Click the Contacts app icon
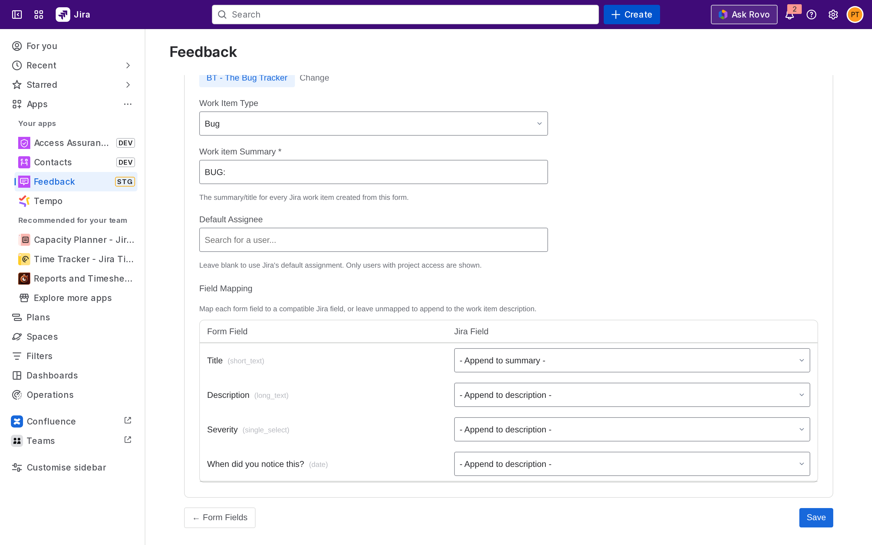The width and height of the screenshot is (872, 545). tap(24, 162)
